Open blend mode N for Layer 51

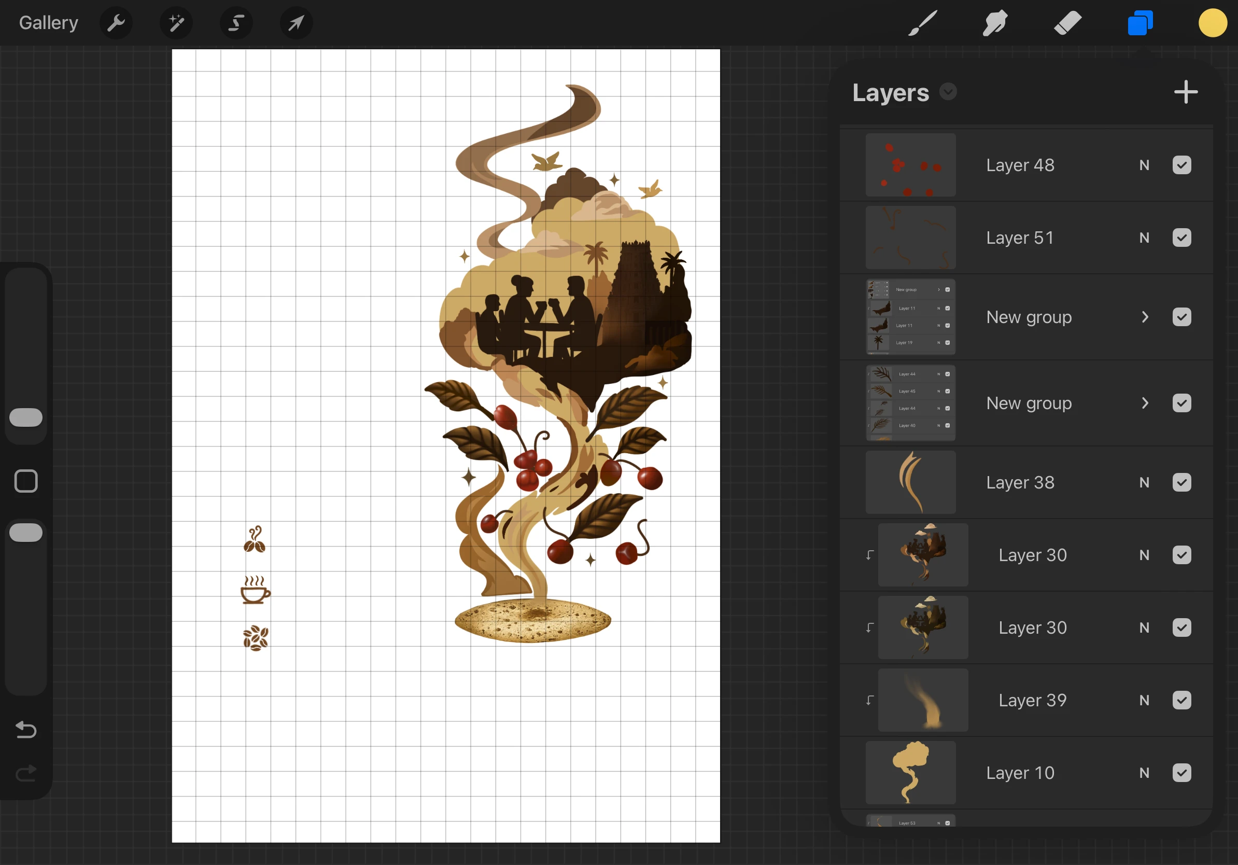[x=1144, y=238]
